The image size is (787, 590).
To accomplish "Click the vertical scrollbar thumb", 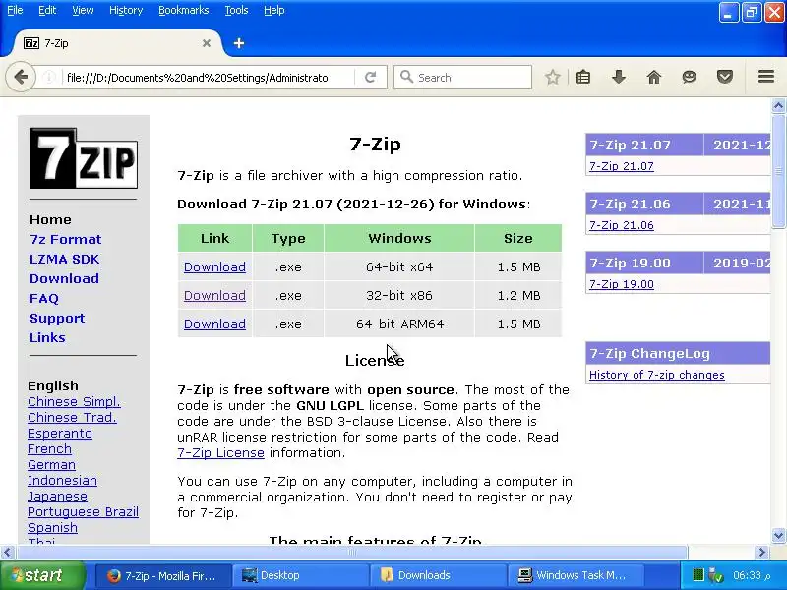I will pos(778,171).
